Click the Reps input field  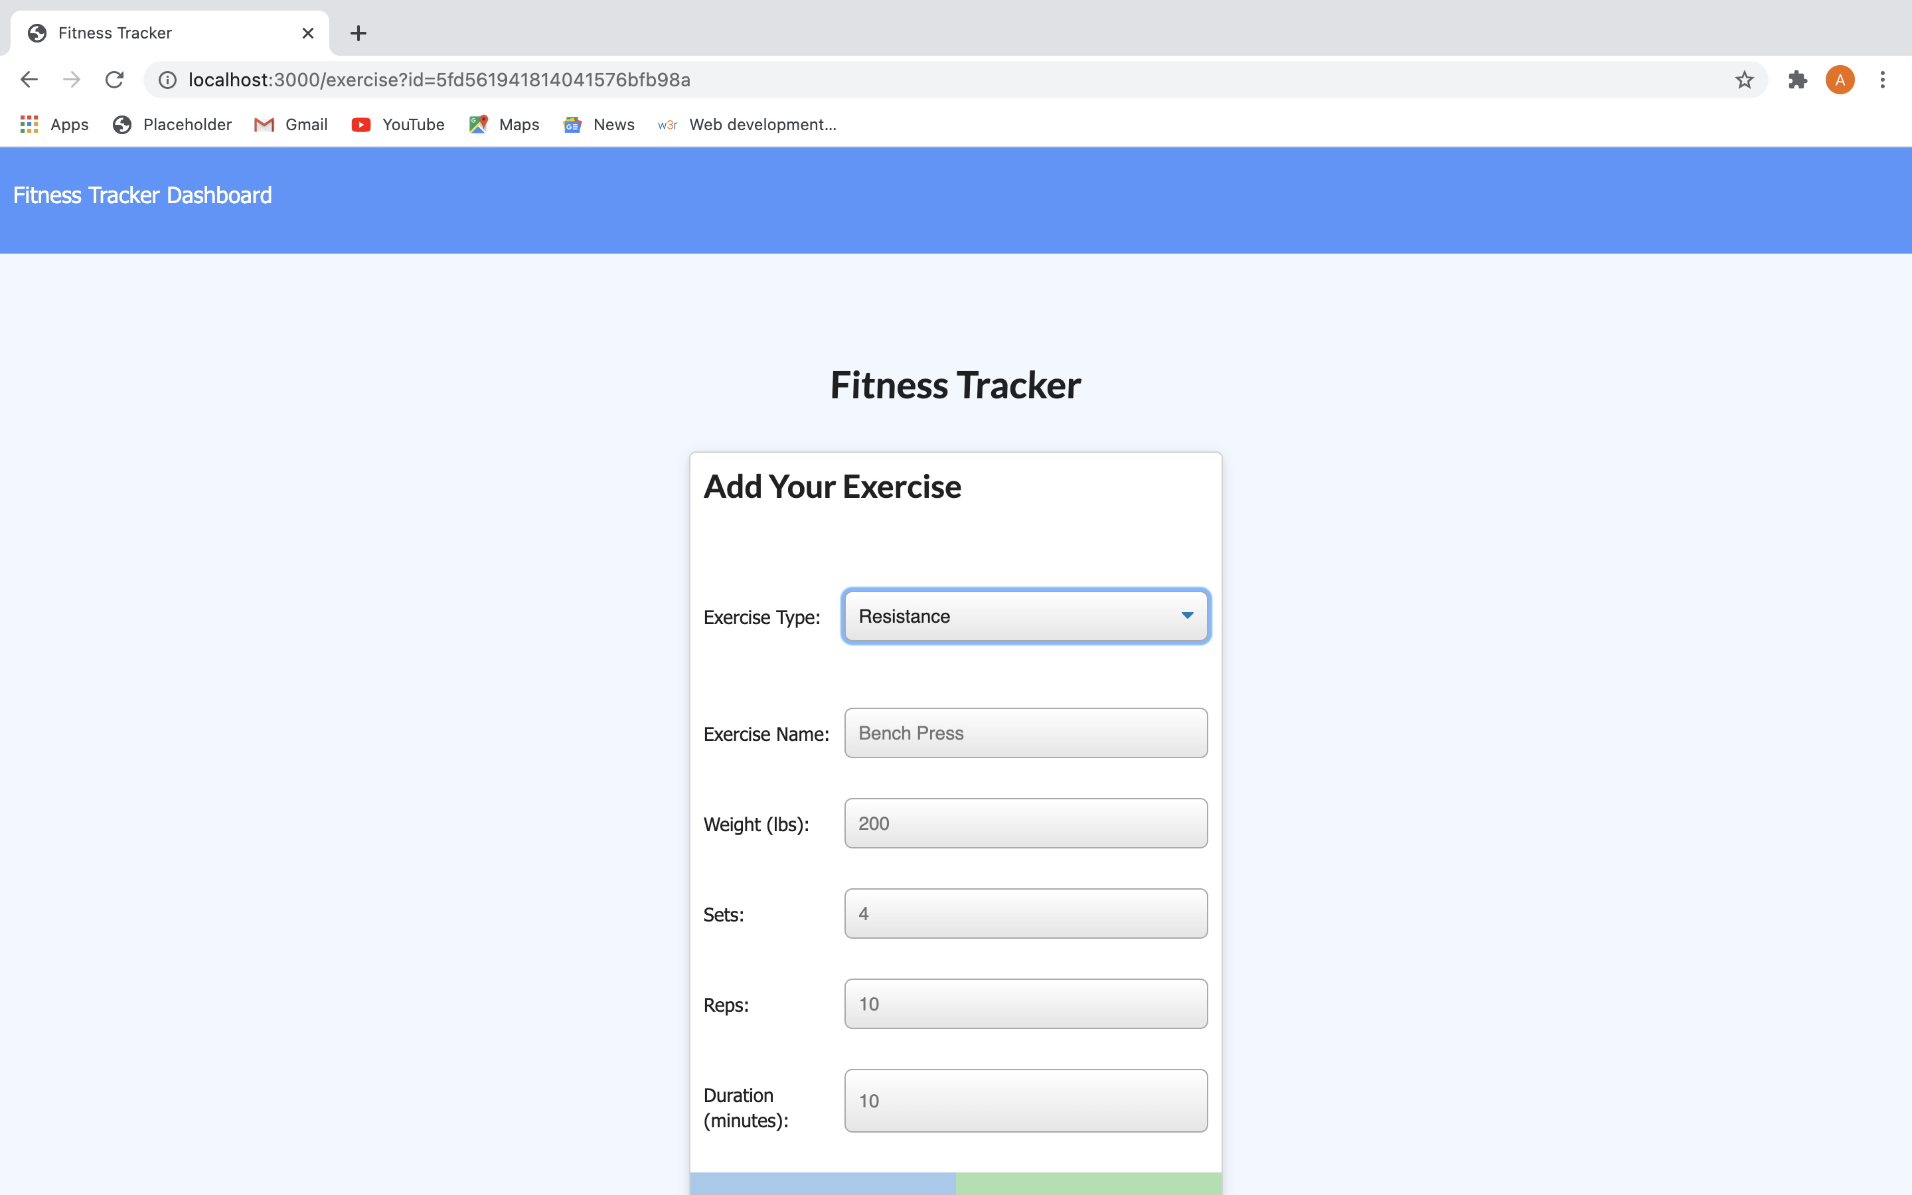click(1024, 1004)
